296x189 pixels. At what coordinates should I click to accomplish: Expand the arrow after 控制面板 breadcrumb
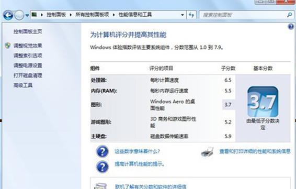point(71,15)
